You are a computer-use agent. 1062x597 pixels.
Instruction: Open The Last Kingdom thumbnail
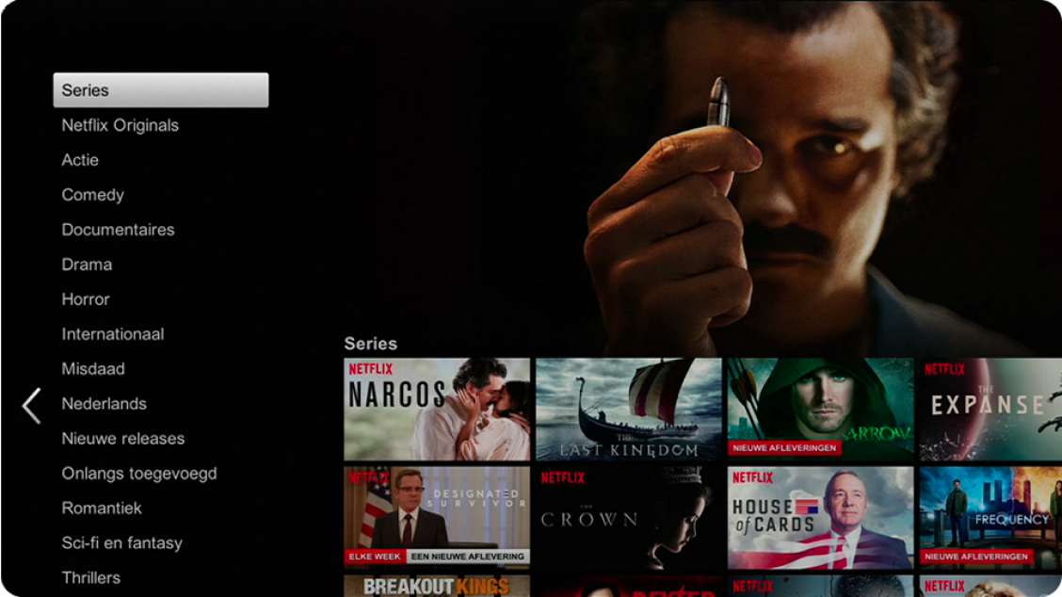click(629, 410)
